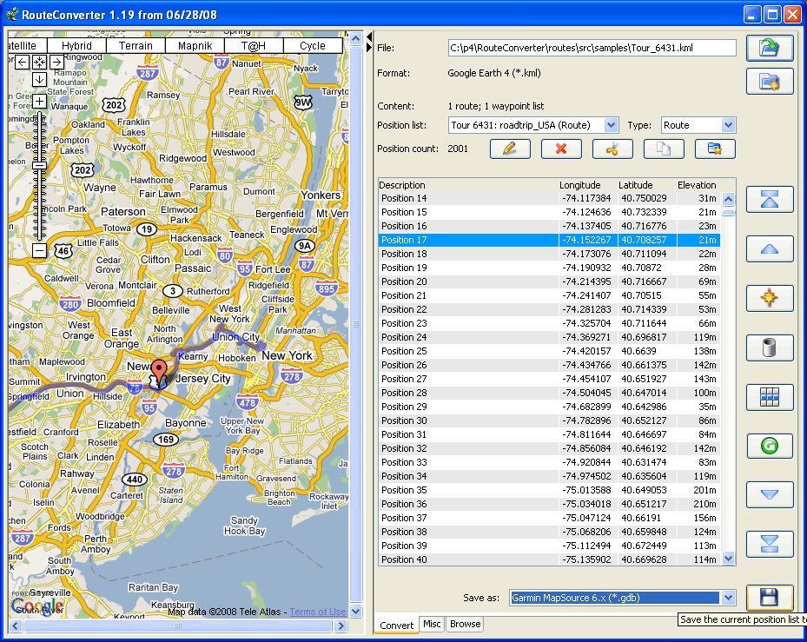The image size is (807, 642).
Task: Expand the Type dropdown showing Route
Action: pos(728,125)
